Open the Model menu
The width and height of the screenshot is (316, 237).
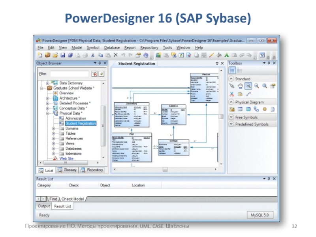pos(77,47)
